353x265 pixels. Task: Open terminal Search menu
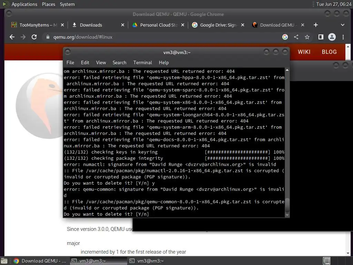tap(119, 63)
